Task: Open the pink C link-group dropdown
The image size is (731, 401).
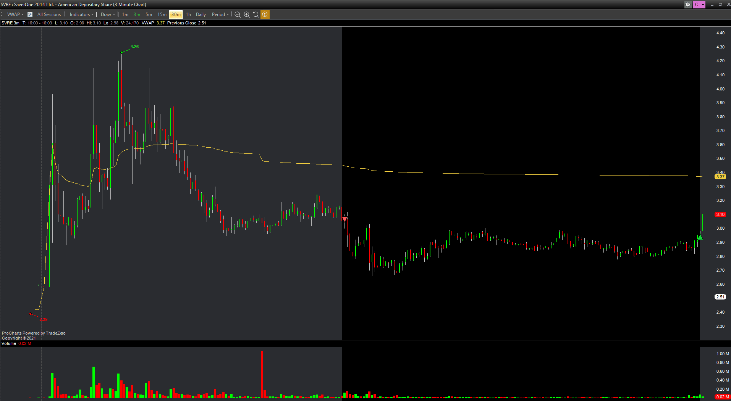Action: (699, 5)
